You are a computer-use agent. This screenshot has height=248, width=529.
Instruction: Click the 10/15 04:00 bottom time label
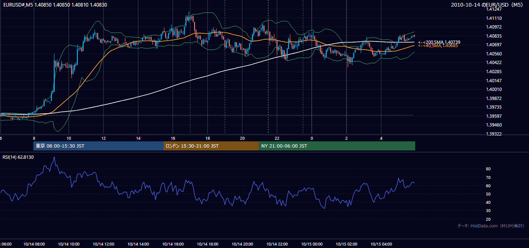click(x=381, y=244)
